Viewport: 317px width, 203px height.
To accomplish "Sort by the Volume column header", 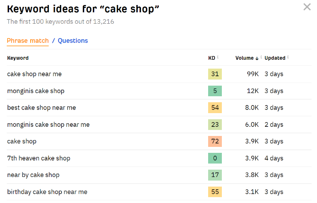I will pyautogui.click(x=245, y=58).
